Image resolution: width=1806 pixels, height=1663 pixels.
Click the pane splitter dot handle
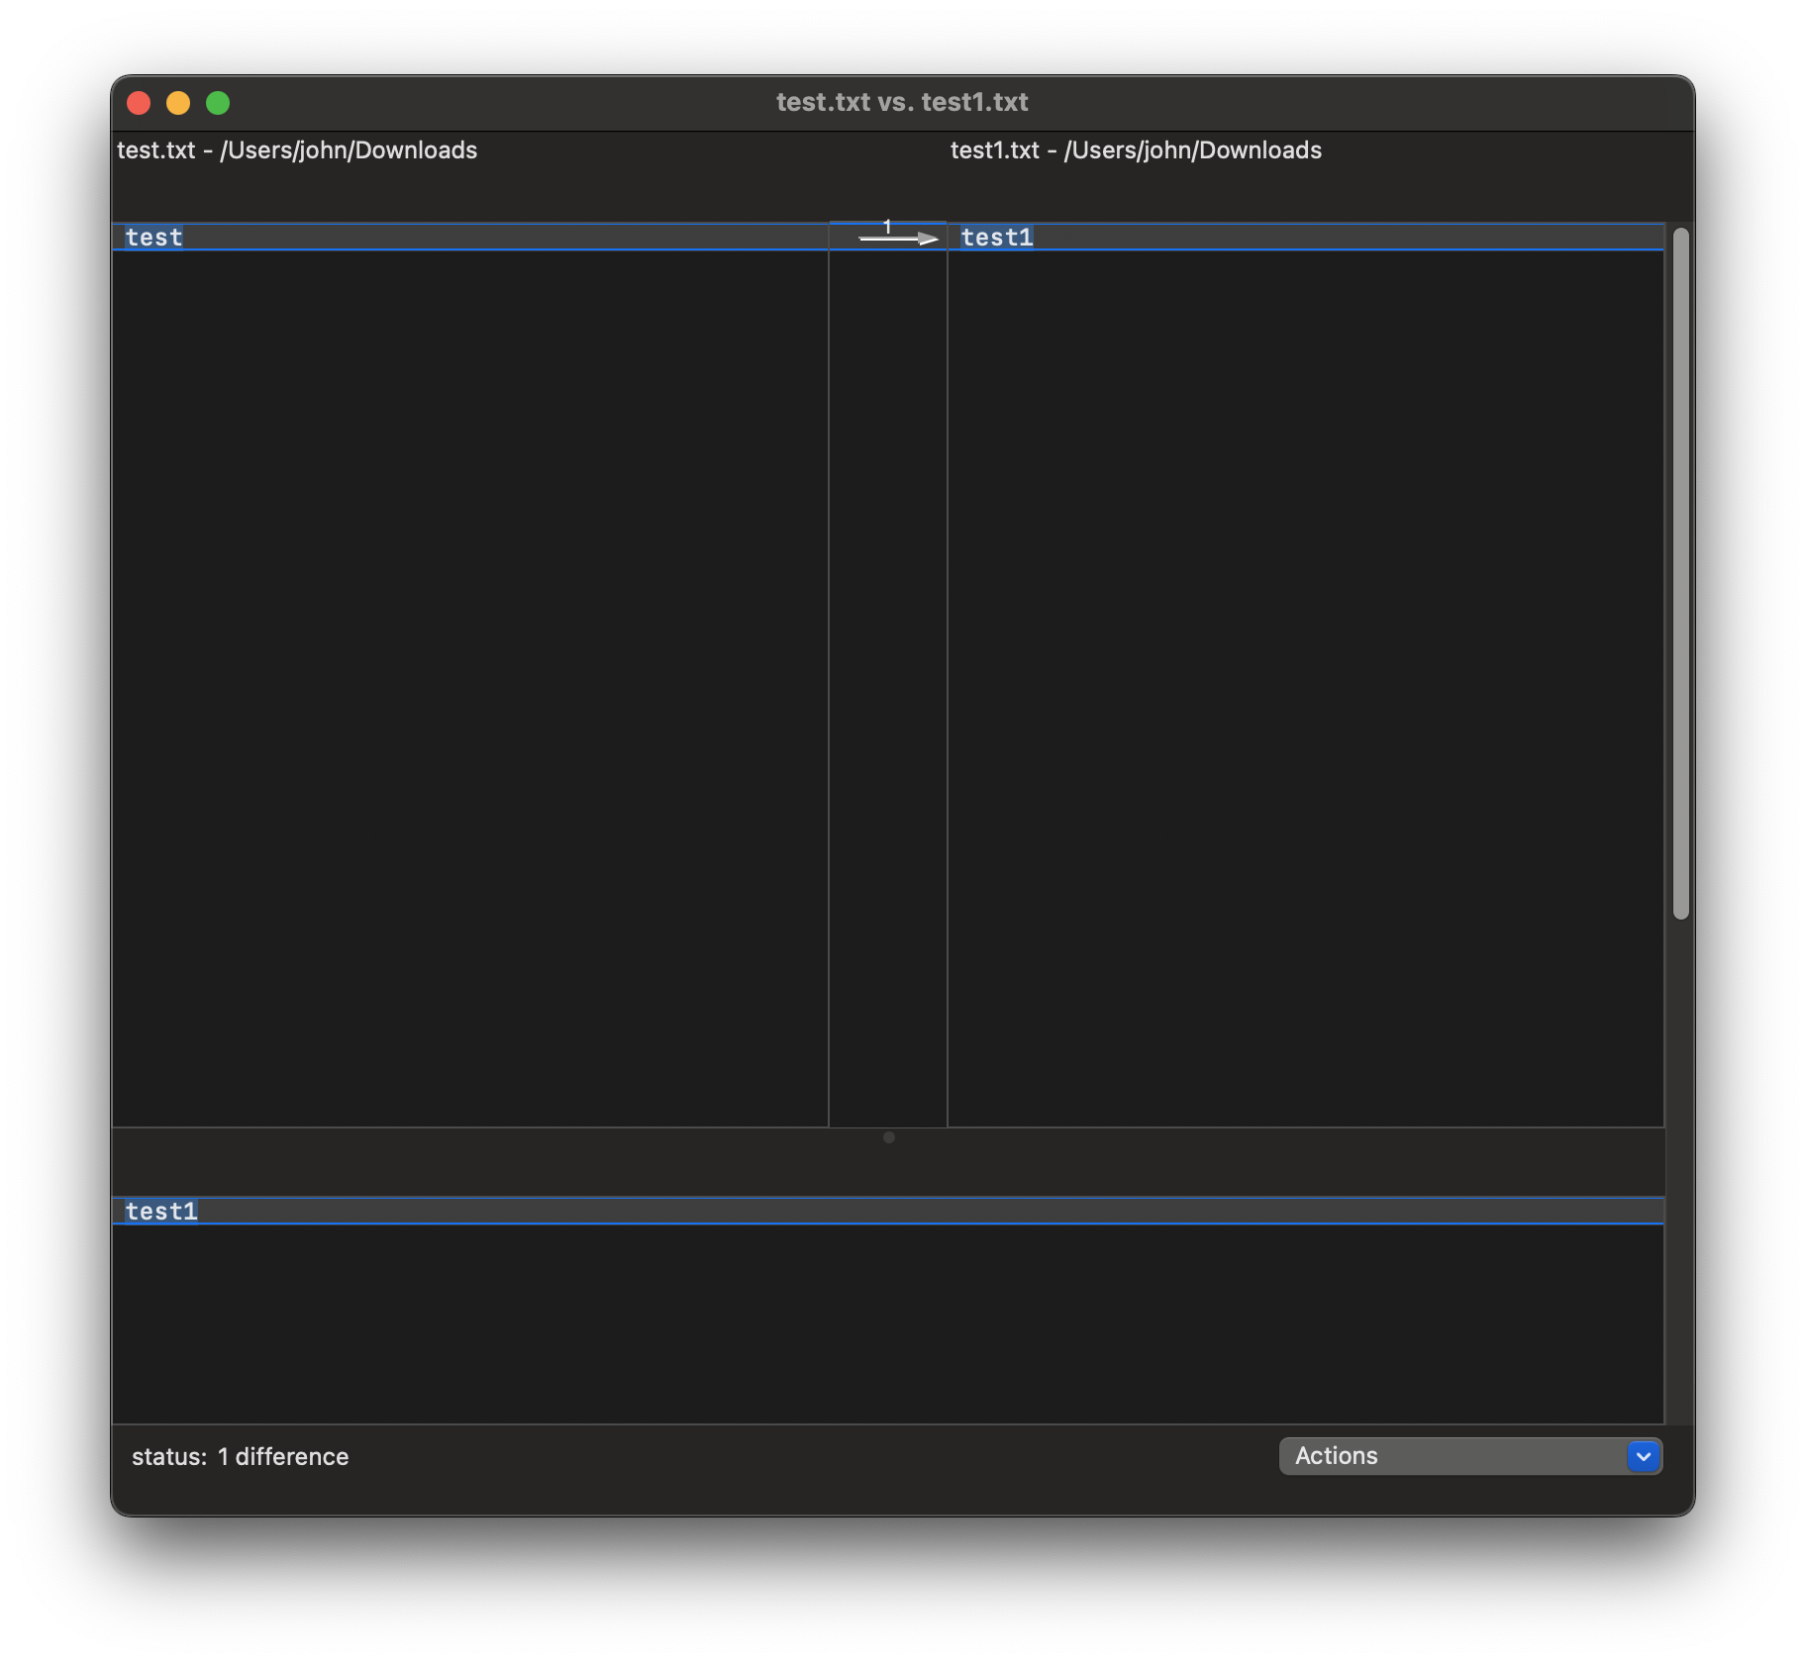[889, 1137]
